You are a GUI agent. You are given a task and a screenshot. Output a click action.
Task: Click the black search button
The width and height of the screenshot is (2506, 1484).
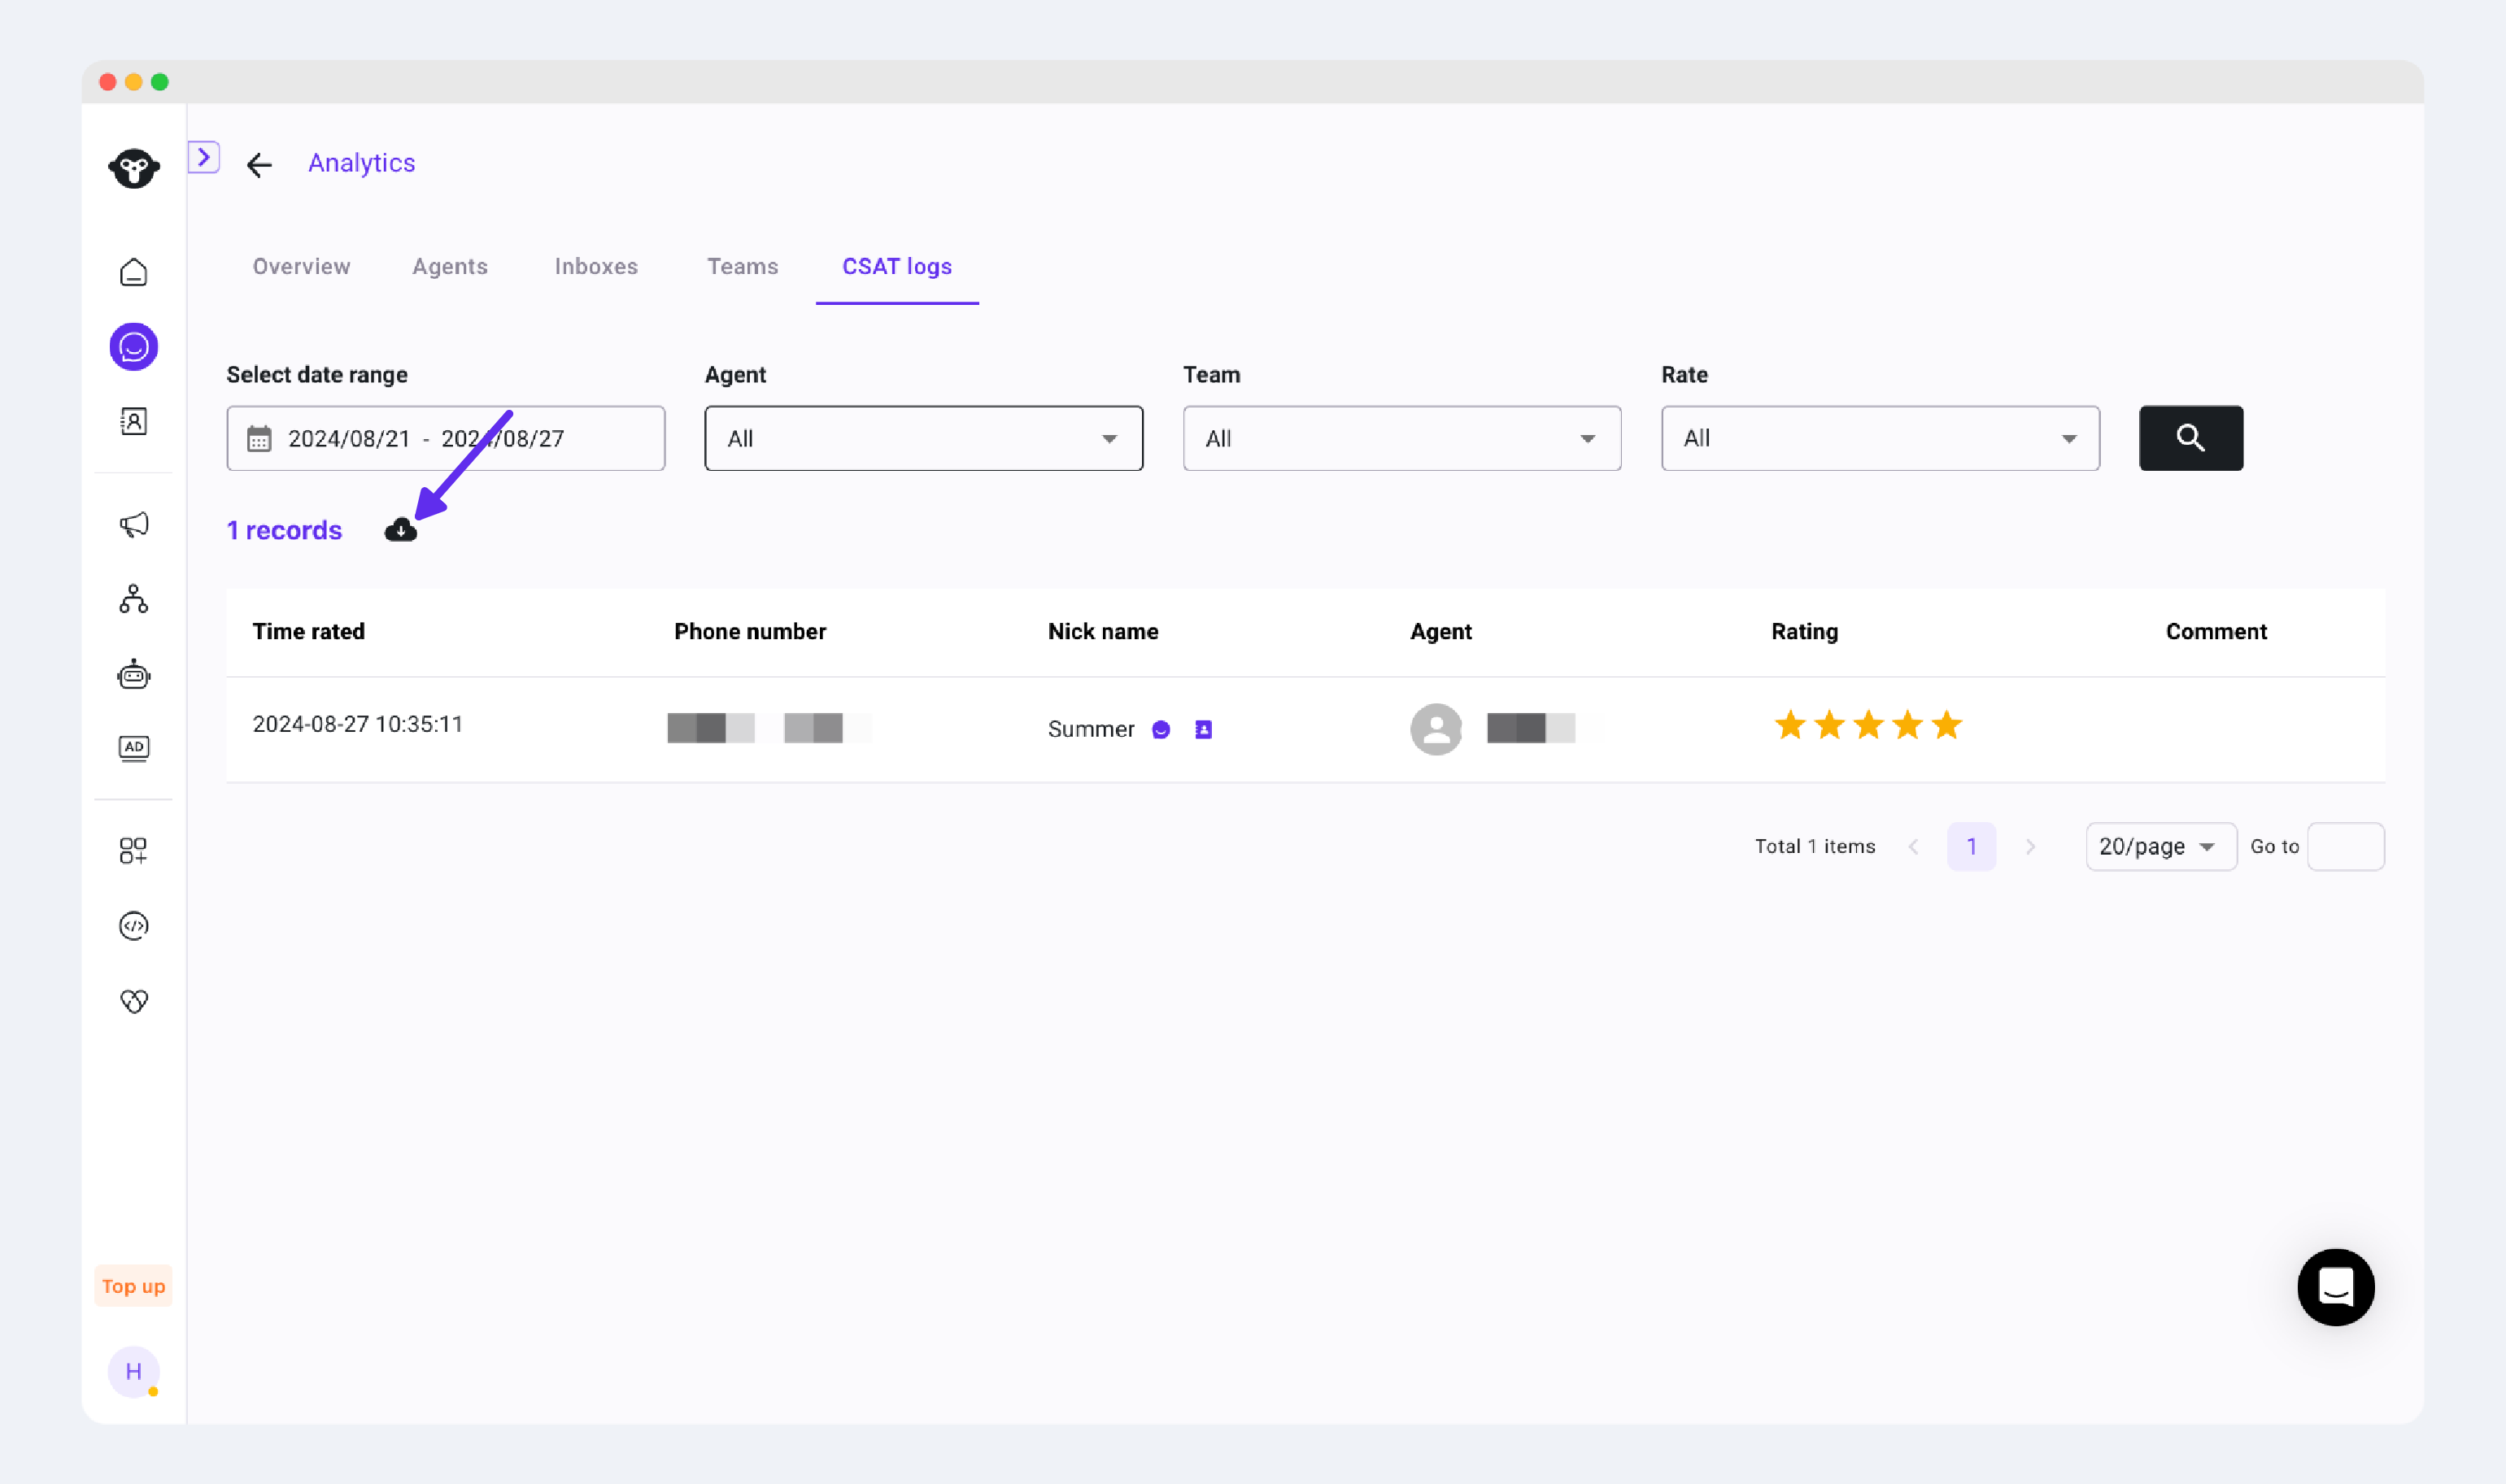(x=2190, y=438)
